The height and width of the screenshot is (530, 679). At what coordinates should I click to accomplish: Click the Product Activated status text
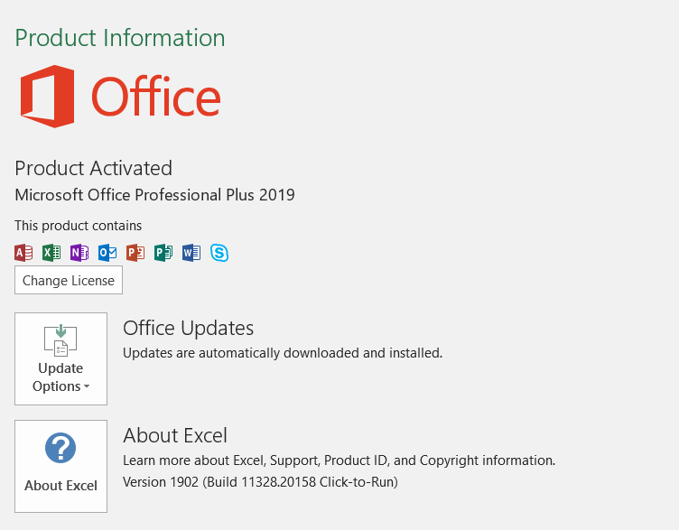93,168
